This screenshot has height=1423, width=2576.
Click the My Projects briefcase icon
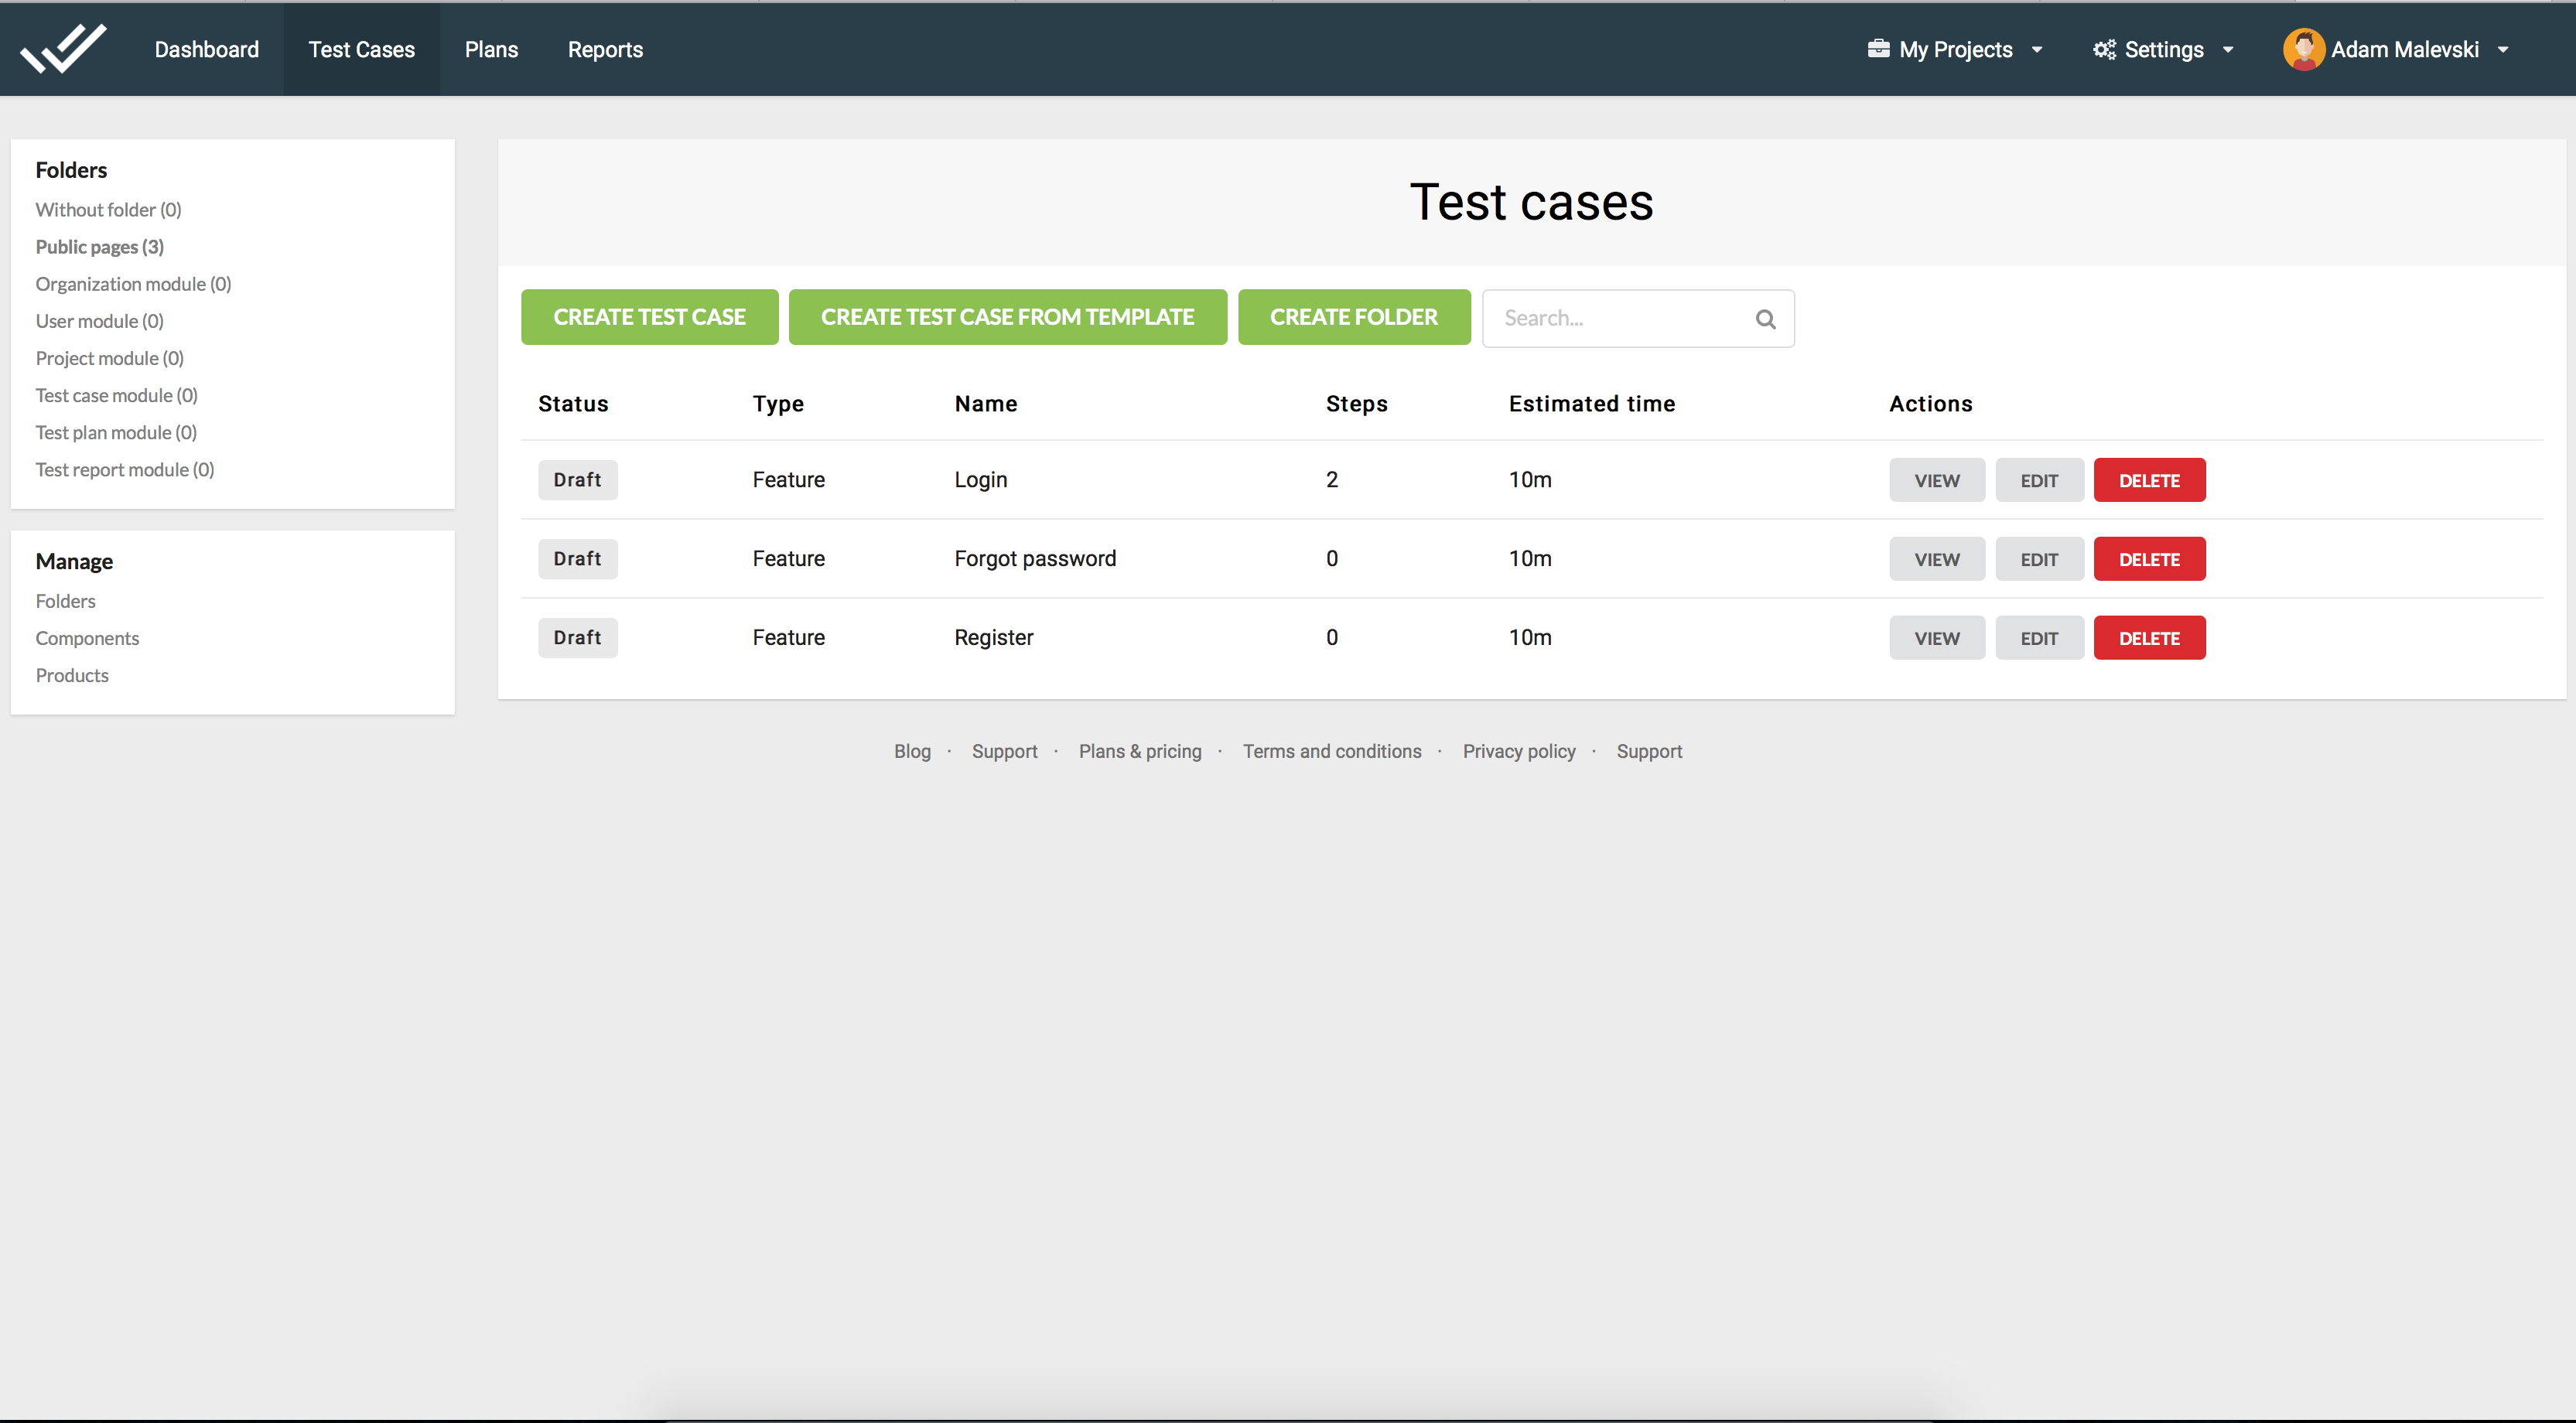[x=1878, y=49]
